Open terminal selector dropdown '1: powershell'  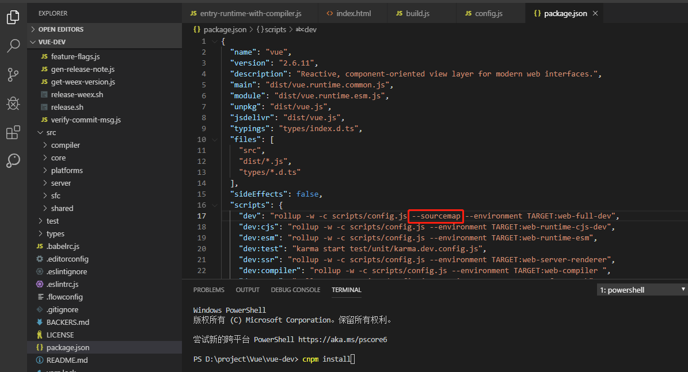pos(643,290)
